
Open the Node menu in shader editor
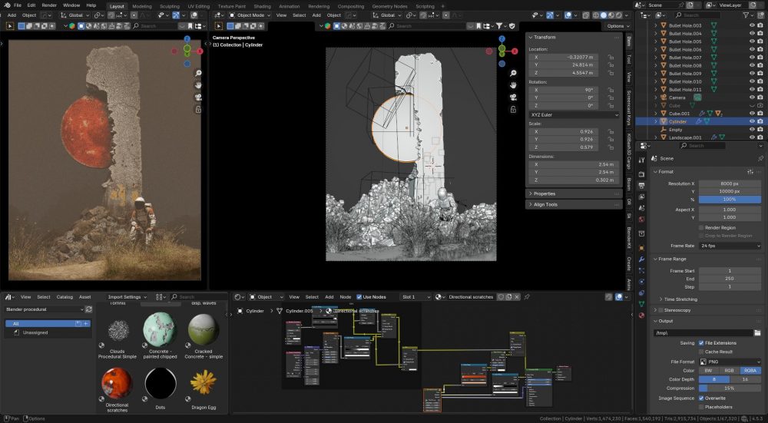(x=346, y=296)
